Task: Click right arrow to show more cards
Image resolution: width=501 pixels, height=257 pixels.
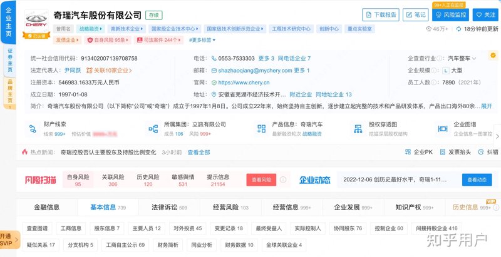Action: [x=497, y=136]
